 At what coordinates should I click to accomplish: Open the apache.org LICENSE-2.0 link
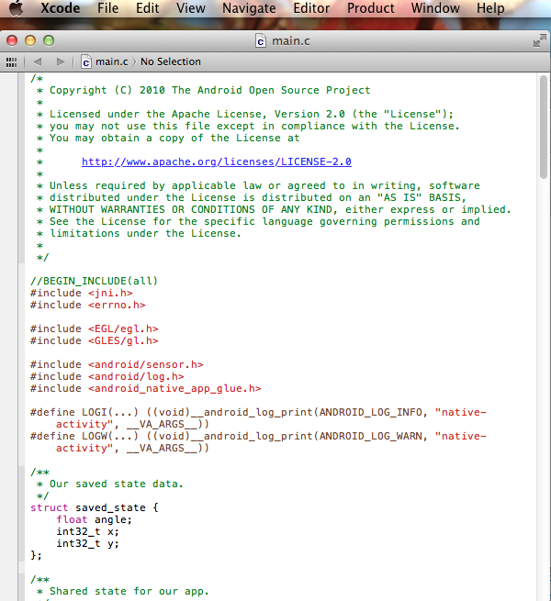point(217,162)
